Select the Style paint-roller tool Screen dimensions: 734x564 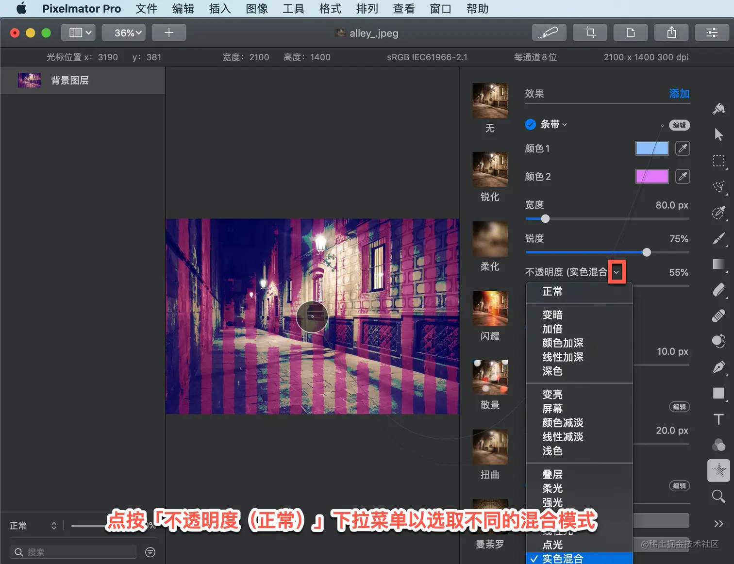718,109
